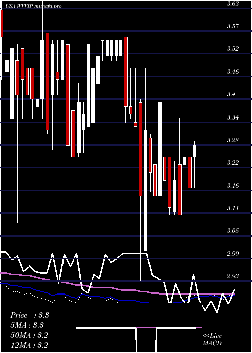
Task: Click the 2.93 price axis label
Action: click(x=233, y=276)
